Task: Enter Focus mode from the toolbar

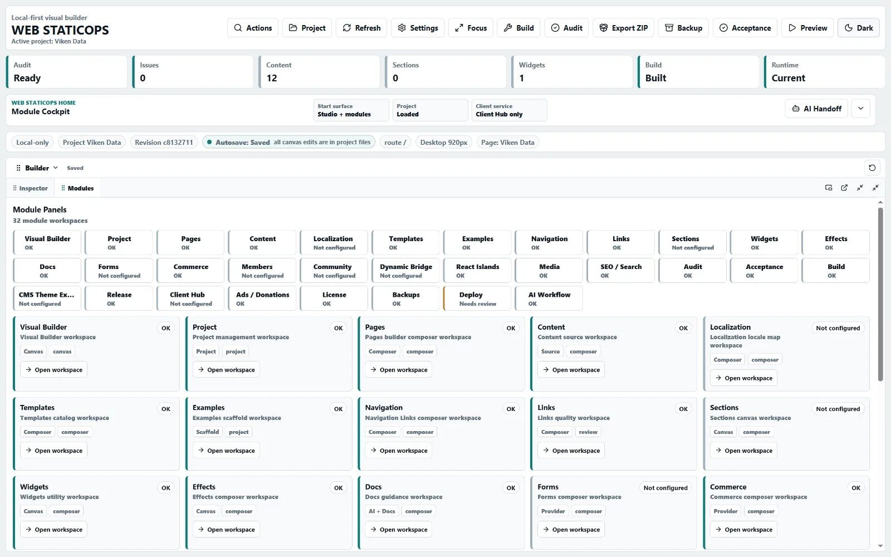Action: click(x=471, y=28)
